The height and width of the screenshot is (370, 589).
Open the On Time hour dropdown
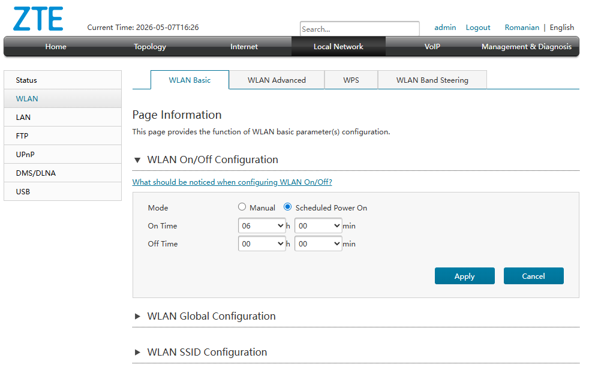point(262,225)
